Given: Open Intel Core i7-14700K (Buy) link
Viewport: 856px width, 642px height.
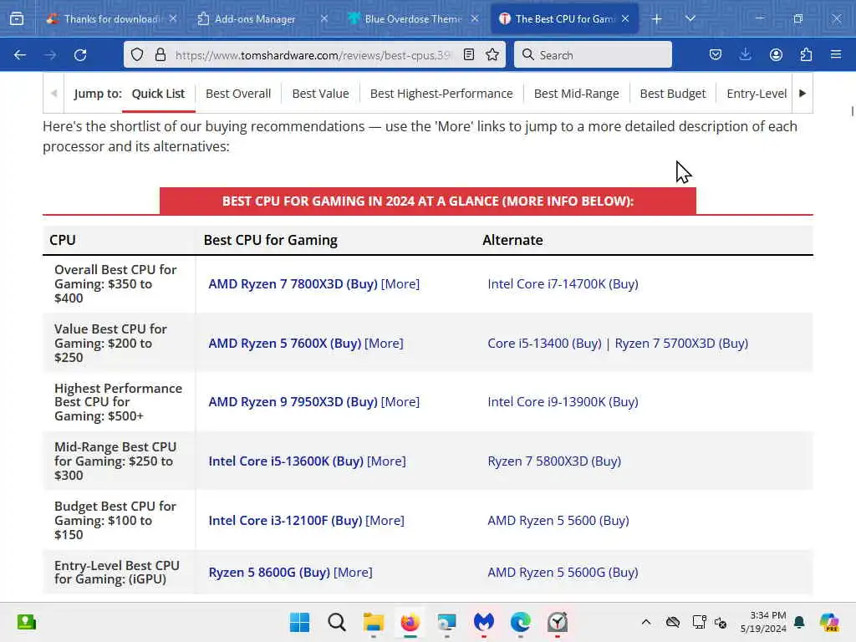Looking at the screenshot, I should (563, 284).
